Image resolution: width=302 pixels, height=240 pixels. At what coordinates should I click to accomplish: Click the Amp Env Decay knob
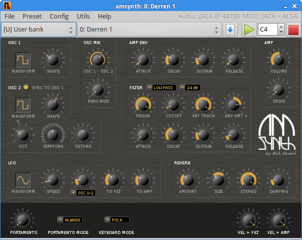coord(173,60)
